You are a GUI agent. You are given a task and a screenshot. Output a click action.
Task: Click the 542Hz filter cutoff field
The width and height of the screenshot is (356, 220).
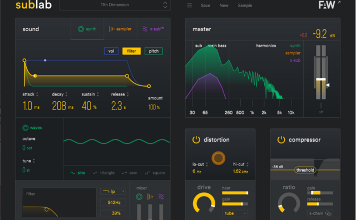coord(113,203)
